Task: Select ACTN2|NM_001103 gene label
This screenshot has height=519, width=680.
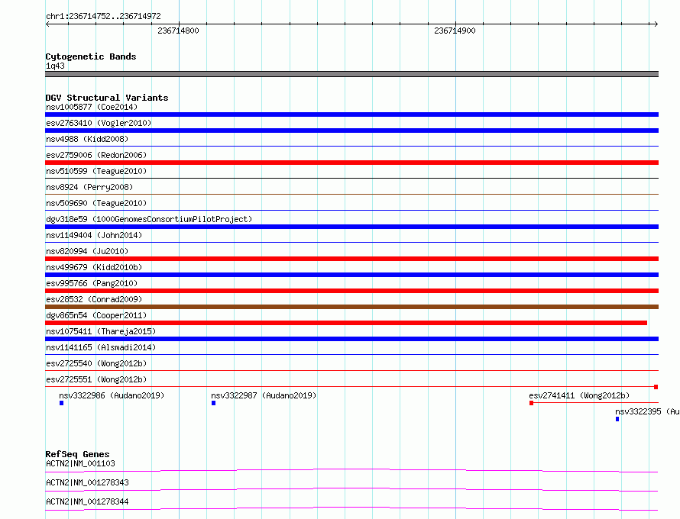Action: coord(80,463)
